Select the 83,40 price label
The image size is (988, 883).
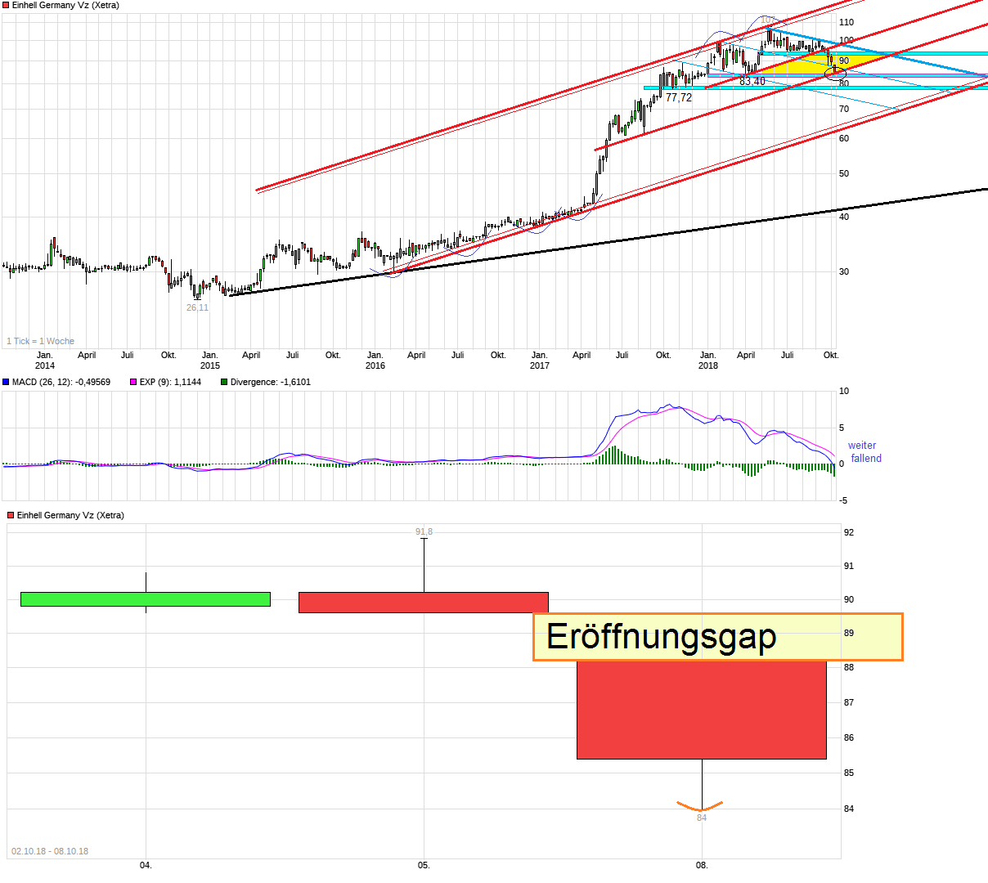[x=753, y=82]
